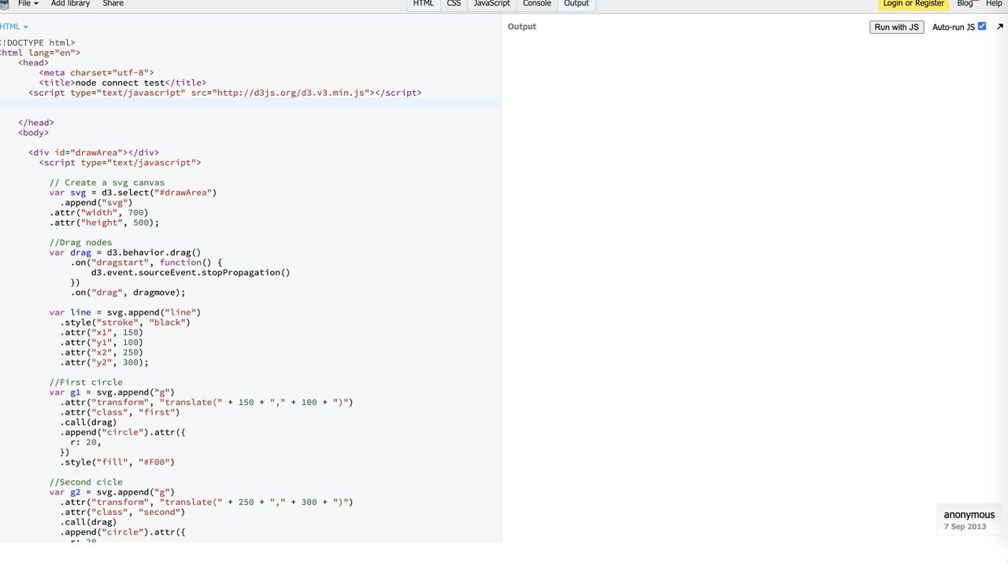Image resolution: width=1008 pixels, height=563 pixels.
Task: Click the '//First circle' comment line
Action: [x=86, y=382]
